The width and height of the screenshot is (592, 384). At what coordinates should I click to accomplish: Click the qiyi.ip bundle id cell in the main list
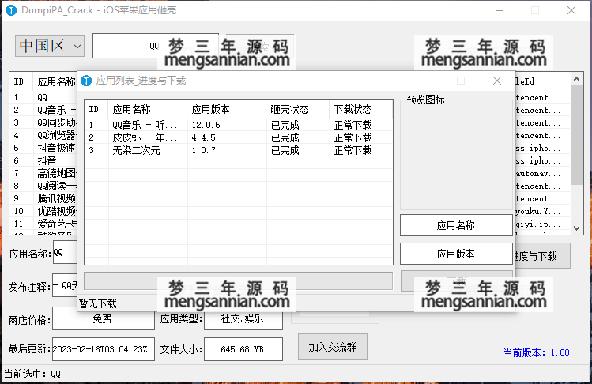(538, 224)
